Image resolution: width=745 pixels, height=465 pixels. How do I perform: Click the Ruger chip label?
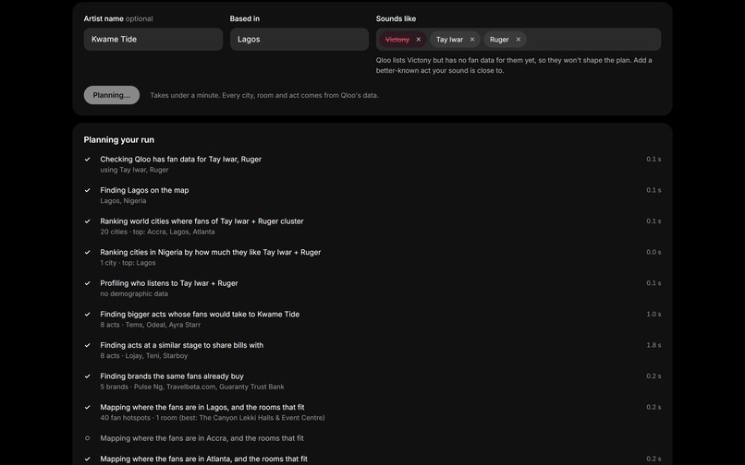point(499,40)
